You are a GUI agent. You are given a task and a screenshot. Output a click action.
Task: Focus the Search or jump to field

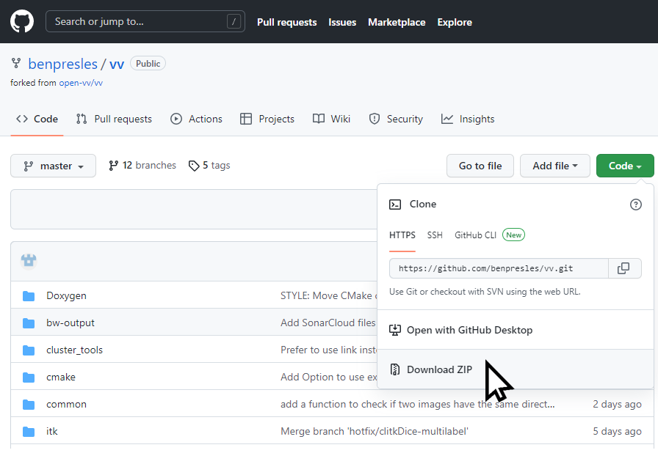145,21
